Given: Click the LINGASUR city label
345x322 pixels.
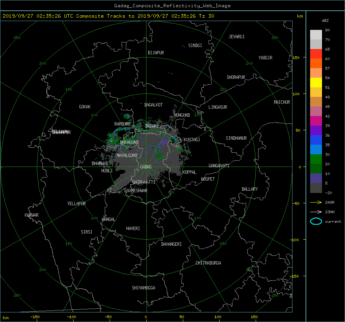Looking at the screenshot, I should 218,107.
